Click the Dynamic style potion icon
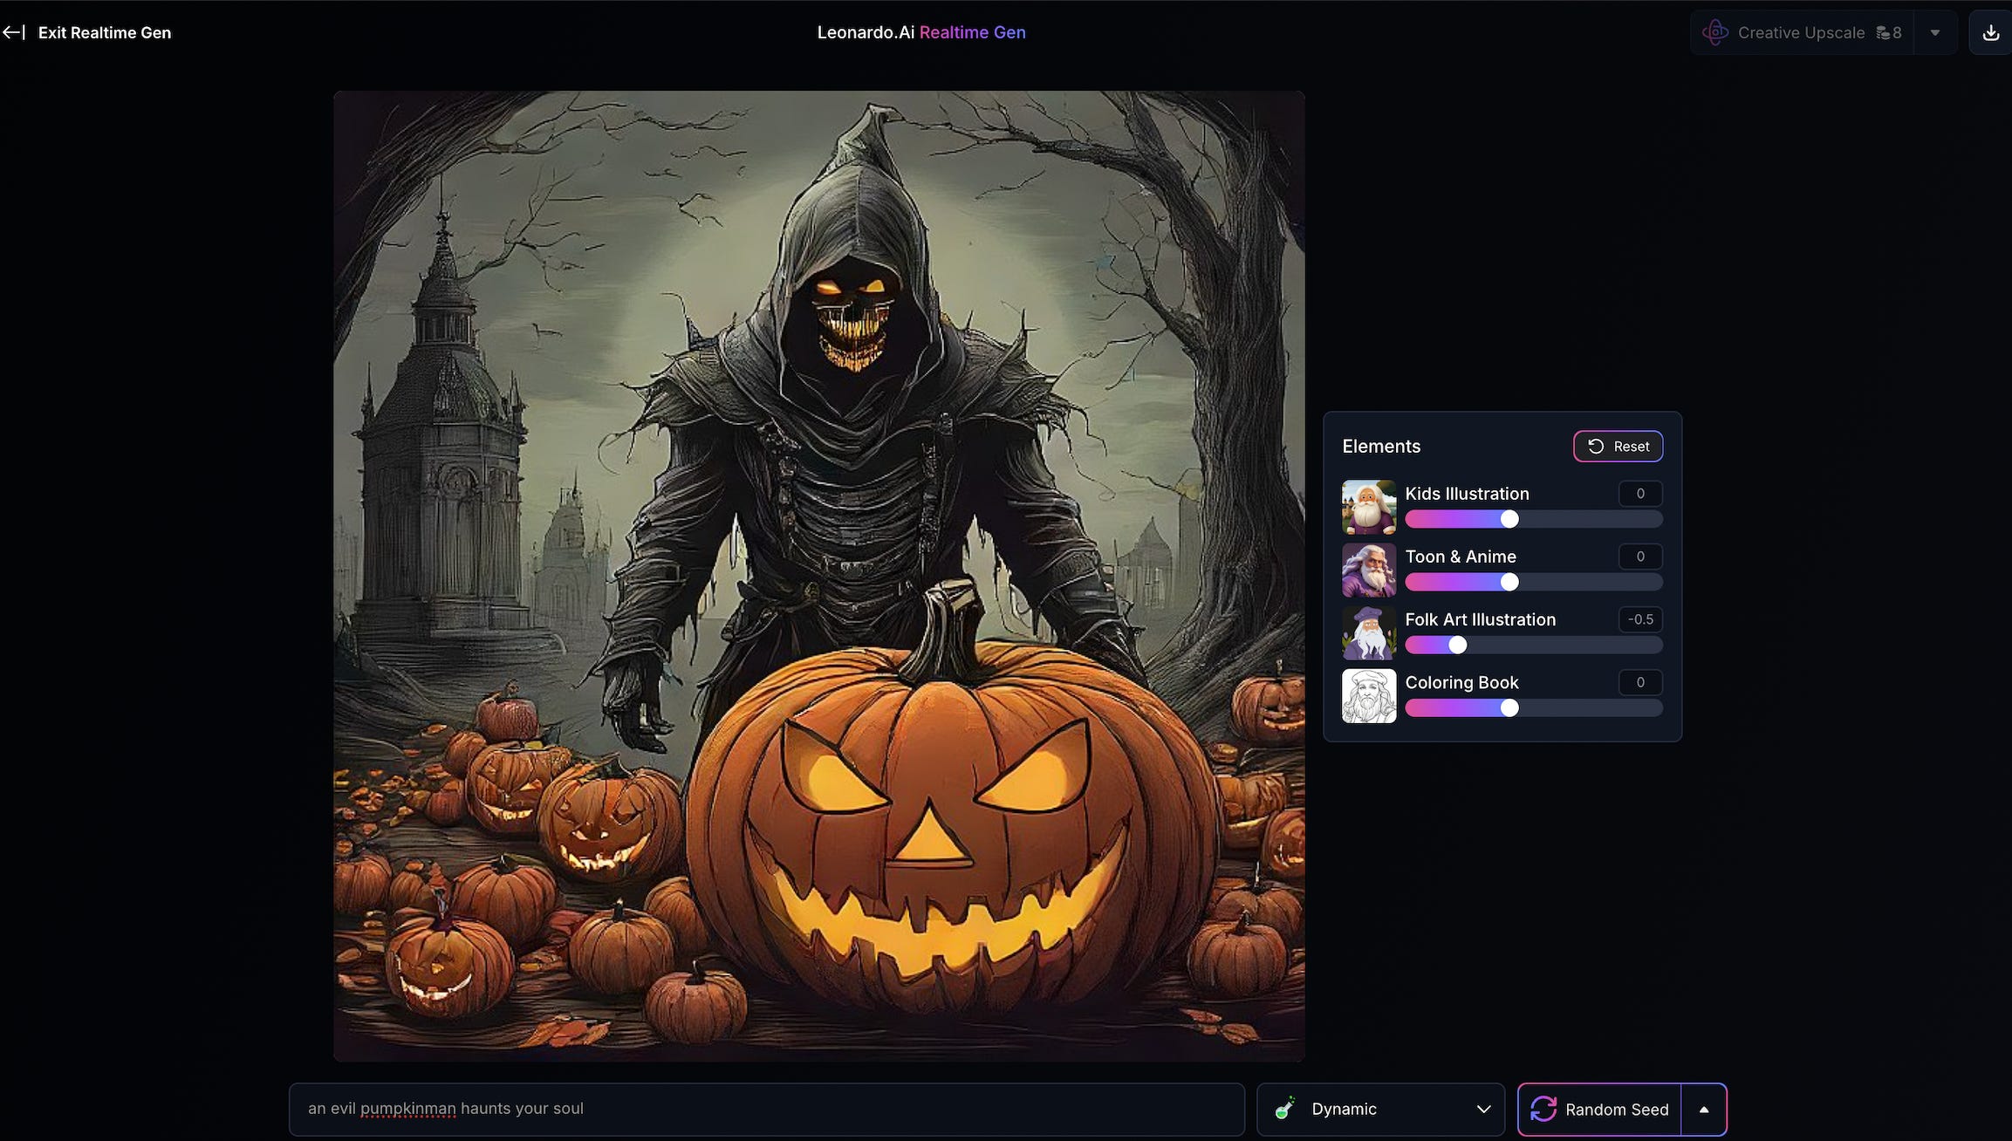The width and height of the screenshot is (2012, 1141). [1284, 1109]
